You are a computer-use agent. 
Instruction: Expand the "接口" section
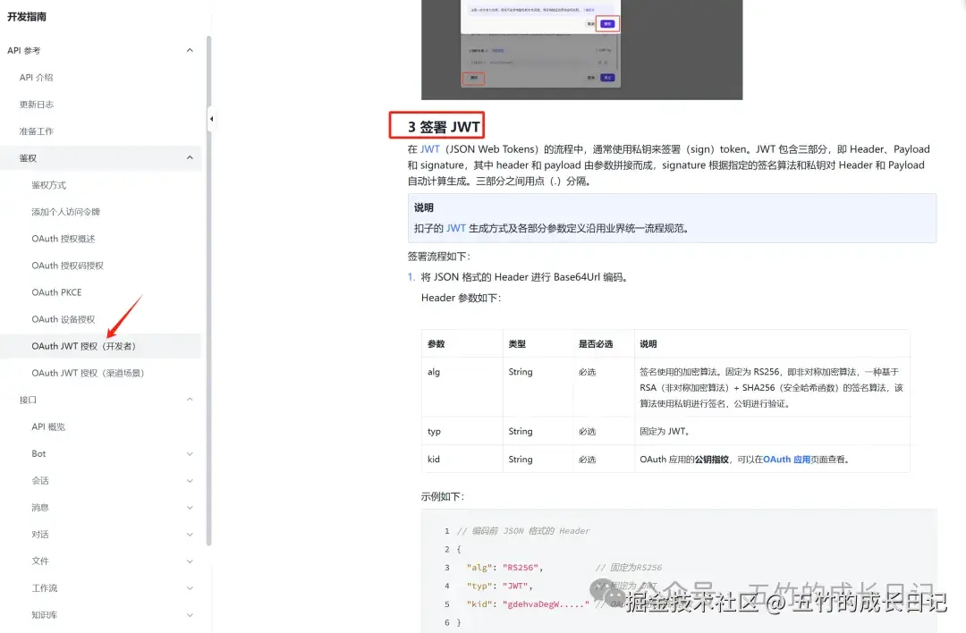pos(189,400)
